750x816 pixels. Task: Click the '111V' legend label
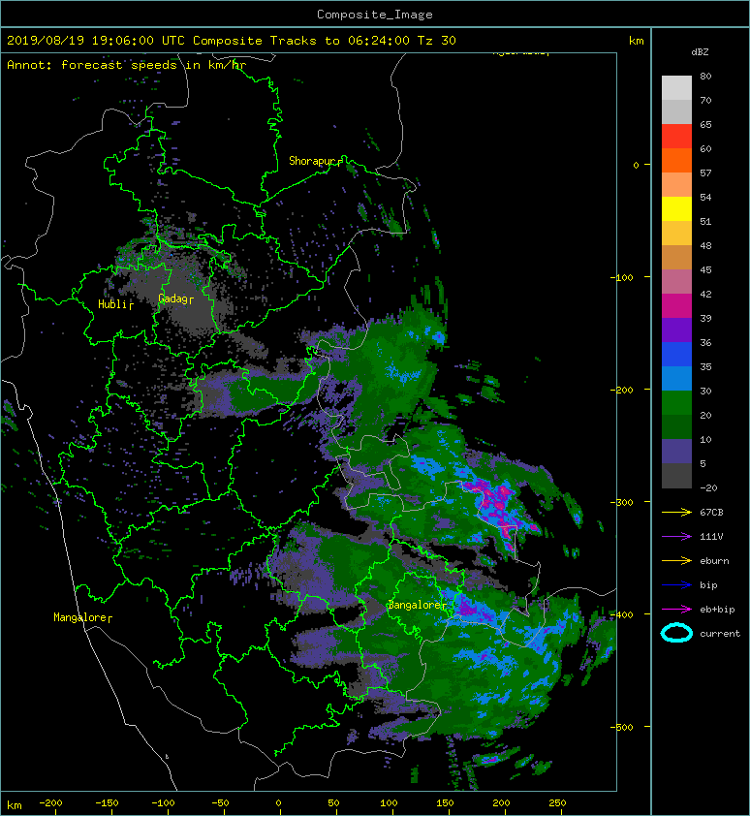711,537
